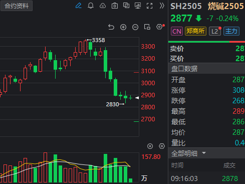Screen dimensions: 245x184
Task: Expand more toolbar options with double chevron
Action: click(x=162, y=6)
